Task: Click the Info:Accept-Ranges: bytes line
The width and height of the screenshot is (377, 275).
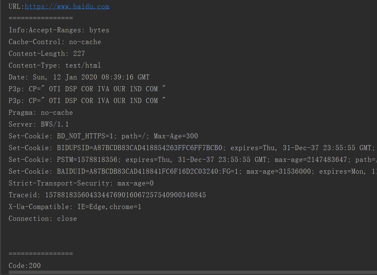Action: 59,30
